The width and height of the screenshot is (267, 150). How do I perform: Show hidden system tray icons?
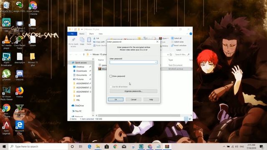tap(224, 146)
